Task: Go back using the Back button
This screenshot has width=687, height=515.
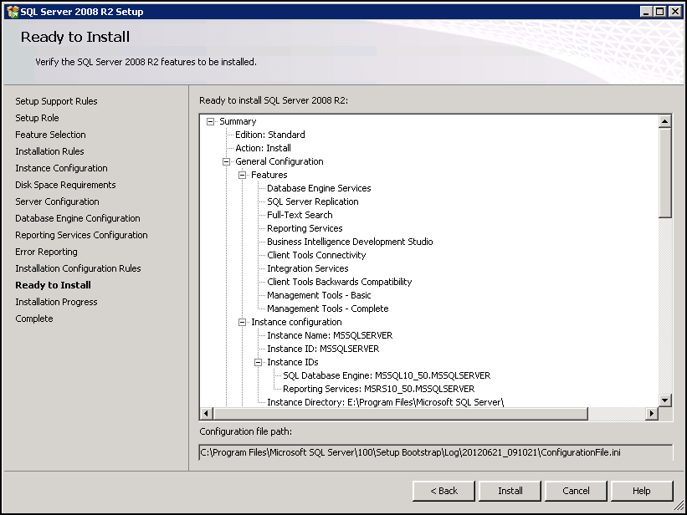Action: (x=443, y=491)
